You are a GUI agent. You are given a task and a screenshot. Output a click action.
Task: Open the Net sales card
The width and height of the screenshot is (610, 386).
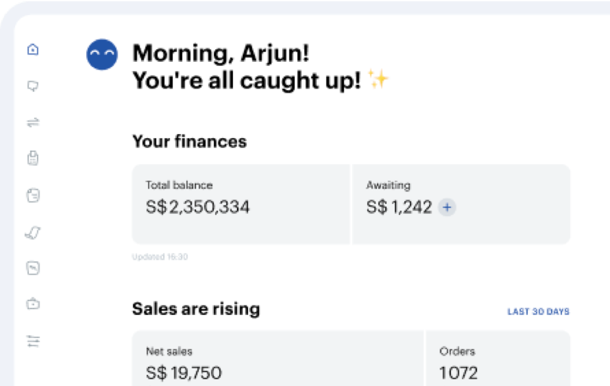[278, 358]
